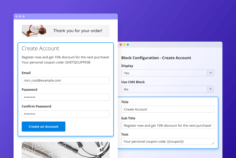Click the yellow minimize dot on configuration window
The image size is (236, 158).
tap(124, 45)
